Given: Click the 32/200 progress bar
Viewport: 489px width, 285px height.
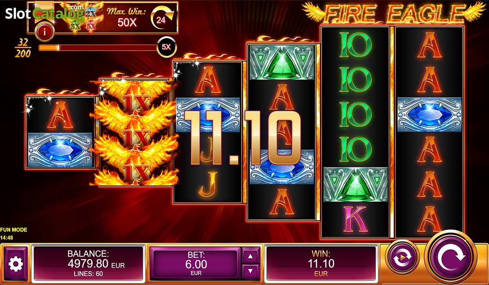Looking at the screenshot, I should (x=98, y=48).
